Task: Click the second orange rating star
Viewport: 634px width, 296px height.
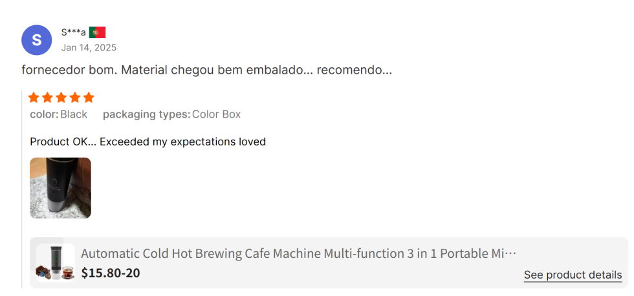Action: pos(48,98)
